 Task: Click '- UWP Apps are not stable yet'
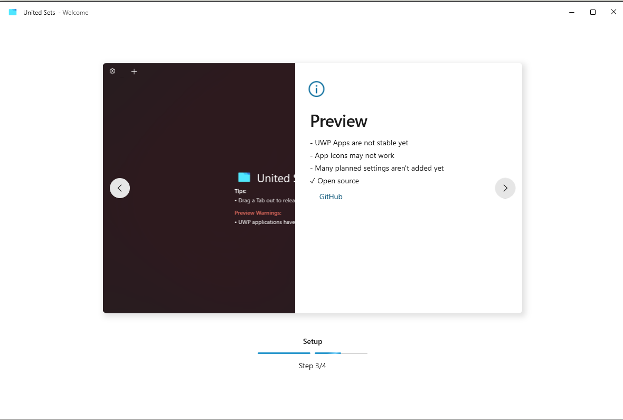[x=359, y=143]
